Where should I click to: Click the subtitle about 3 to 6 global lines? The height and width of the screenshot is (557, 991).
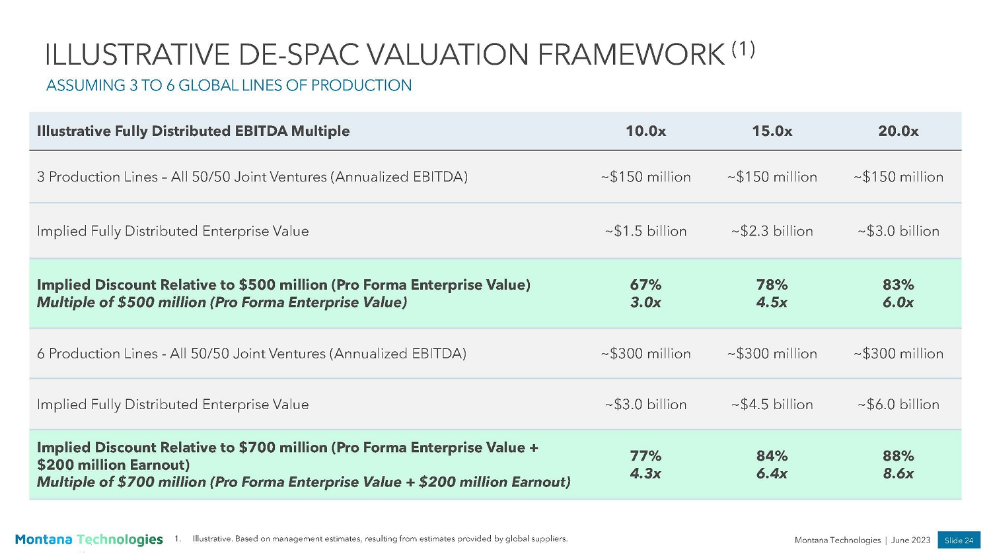tap(229, 86)
